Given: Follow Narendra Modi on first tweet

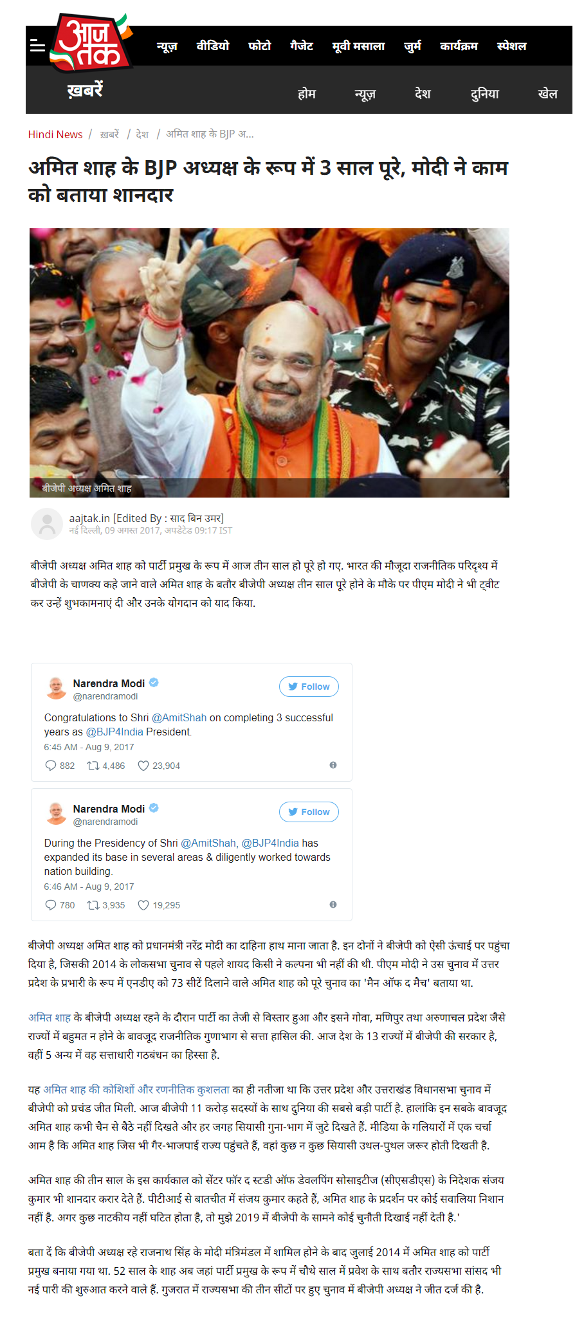Looking at the screenshot, I should pyautogui.click(x=309, y=687).
